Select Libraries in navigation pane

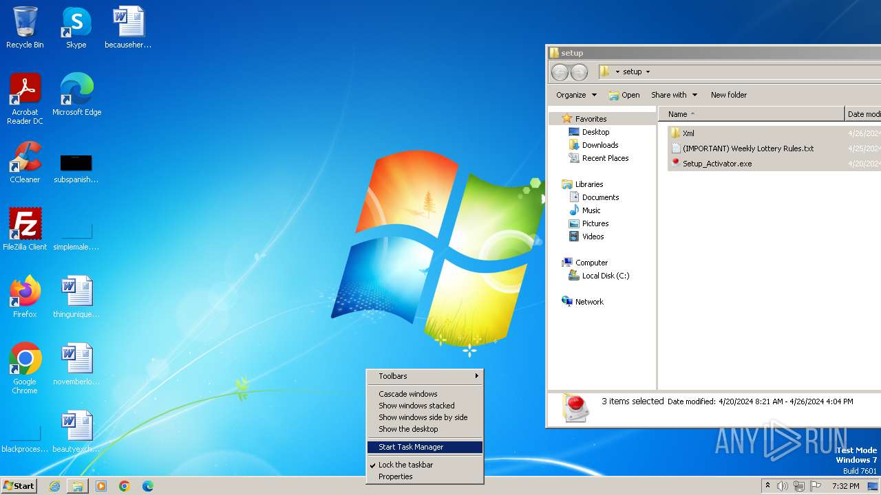click(x=582, y=184)
